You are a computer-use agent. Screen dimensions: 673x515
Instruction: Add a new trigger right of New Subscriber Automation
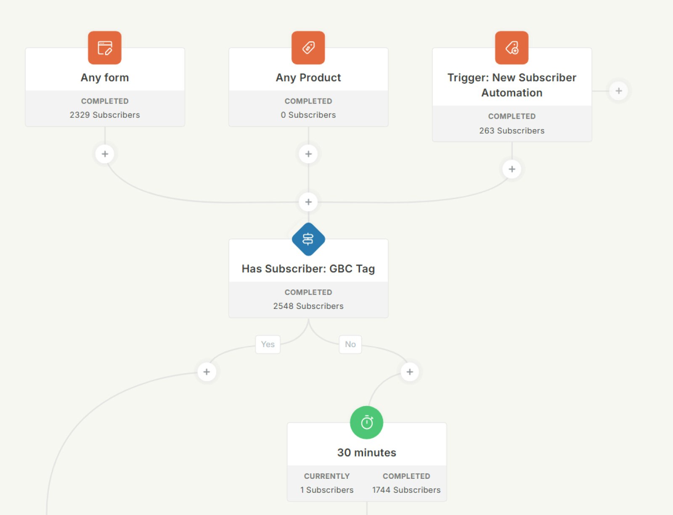[618, 91]
